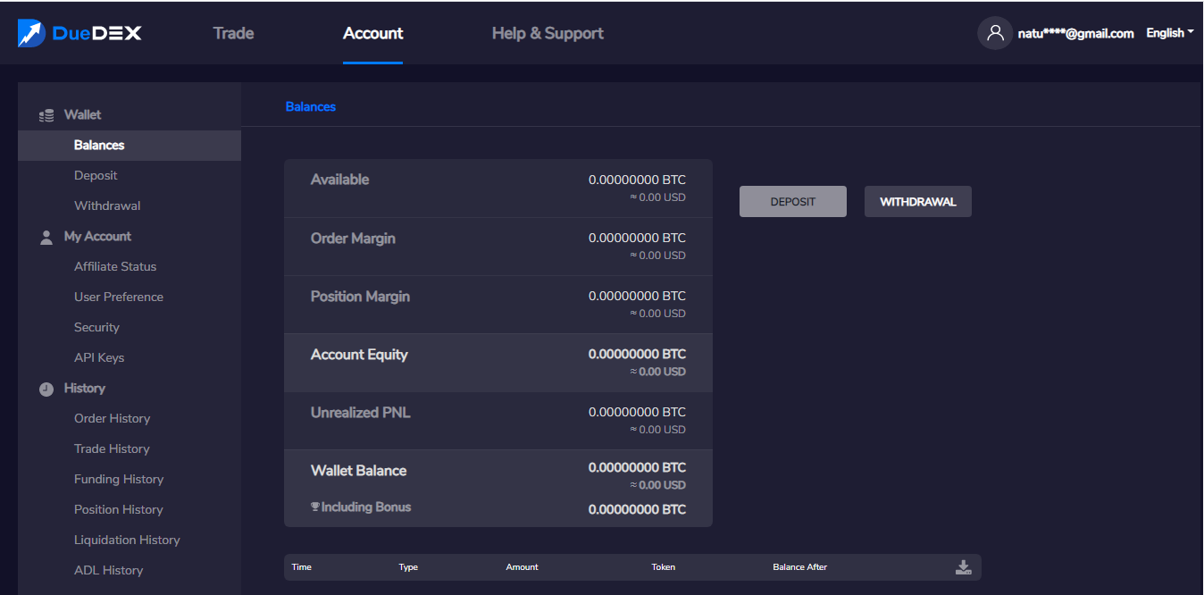The image size is (1204, 595).
Task: Click the user profile avatar icon
Action: point(995,33)
